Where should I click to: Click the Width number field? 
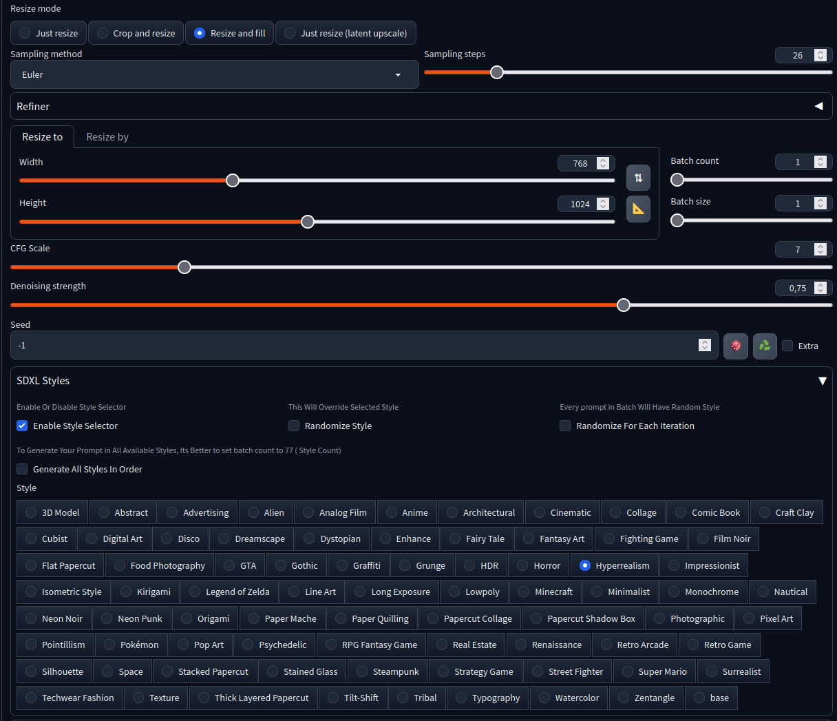(x=586, y=163)
